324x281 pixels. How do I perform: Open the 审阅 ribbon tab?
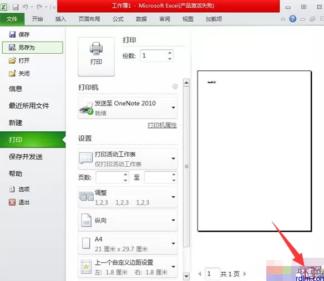tap(165, 19)
